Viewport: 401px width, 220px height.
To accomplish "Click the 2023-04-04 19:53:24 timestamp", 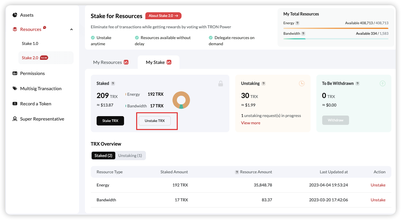I will (329, 185).
